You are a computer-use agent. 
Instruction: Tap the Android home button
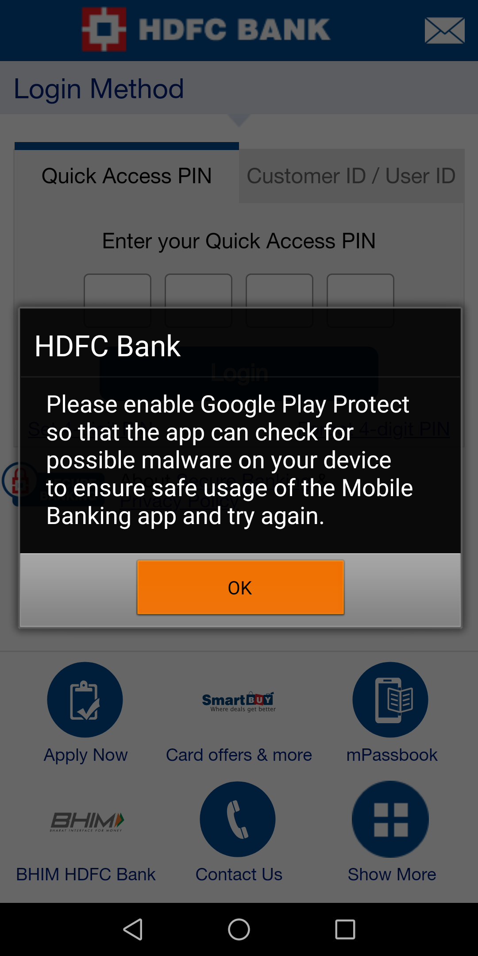point(239,929)
